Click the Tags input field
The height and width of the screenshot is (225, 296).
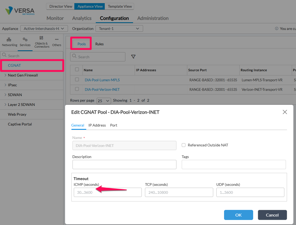234,164
